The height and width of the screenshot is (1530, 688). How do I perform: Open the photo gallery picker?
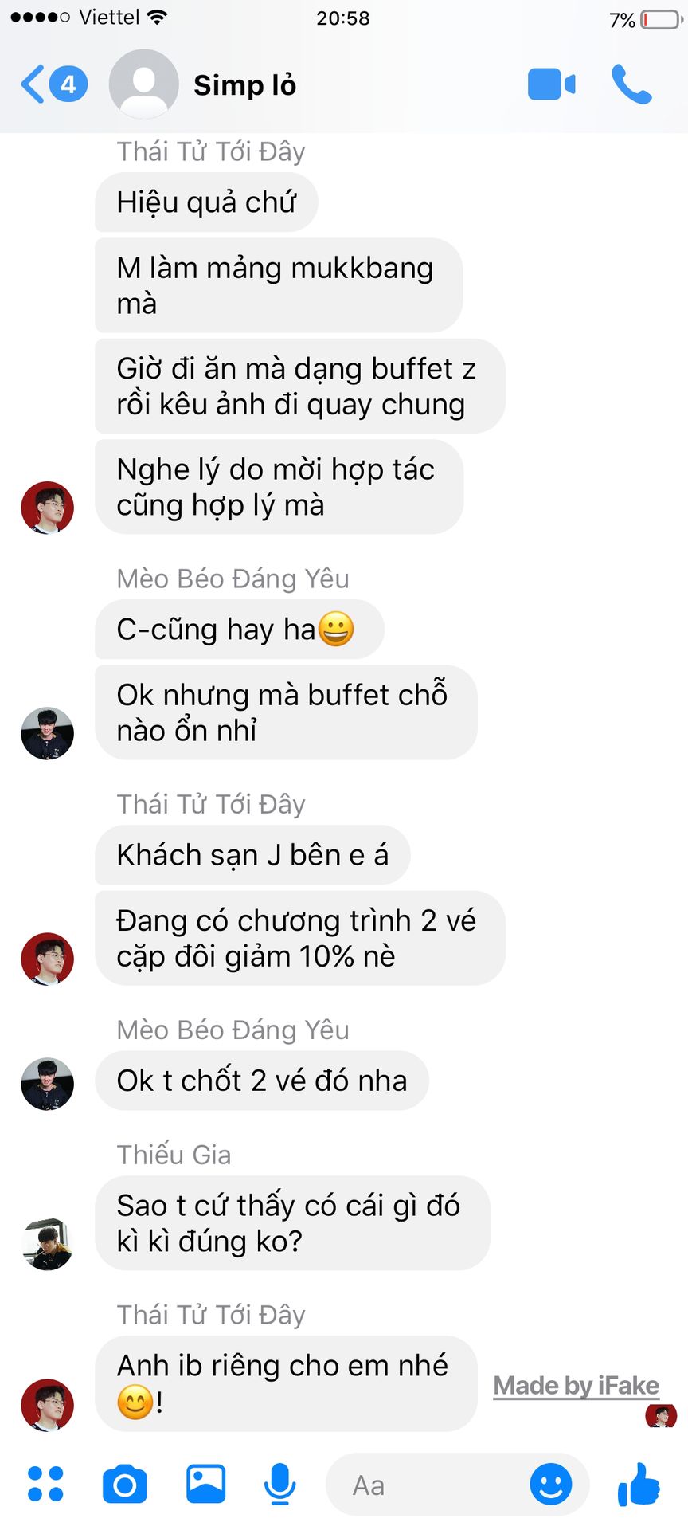tap(206, 1484)
